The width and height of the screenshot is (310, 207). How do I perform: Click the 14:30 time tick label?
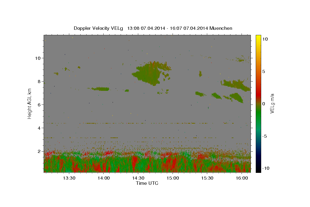coord(138,178)
